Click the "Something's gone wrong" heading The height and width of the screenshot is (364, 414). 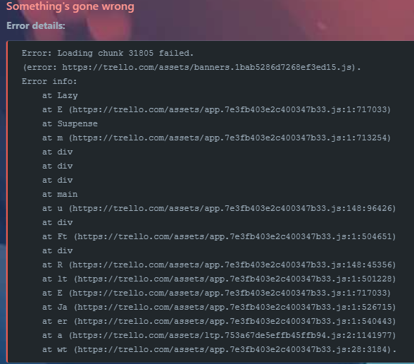(x=70, y=6)
